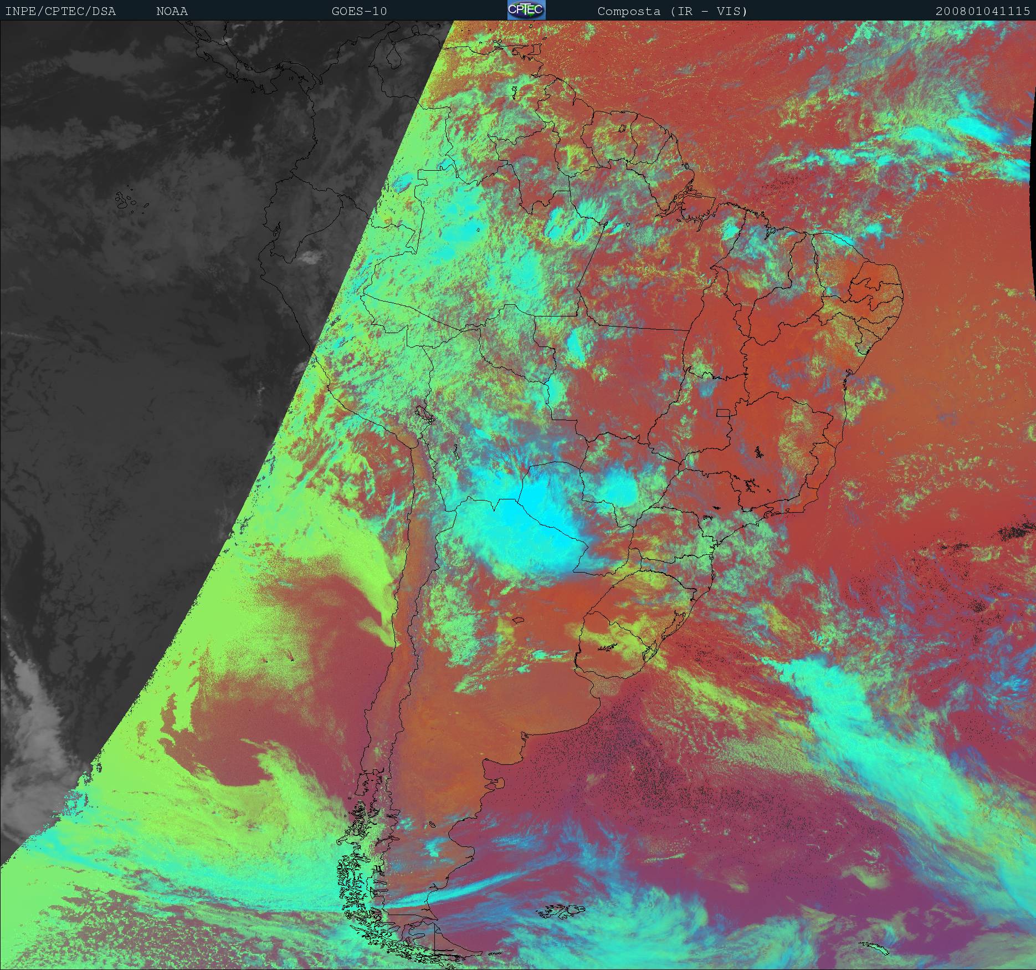Click the GOES-10 satellite label

pyautogui.click(x=359, y=11)
